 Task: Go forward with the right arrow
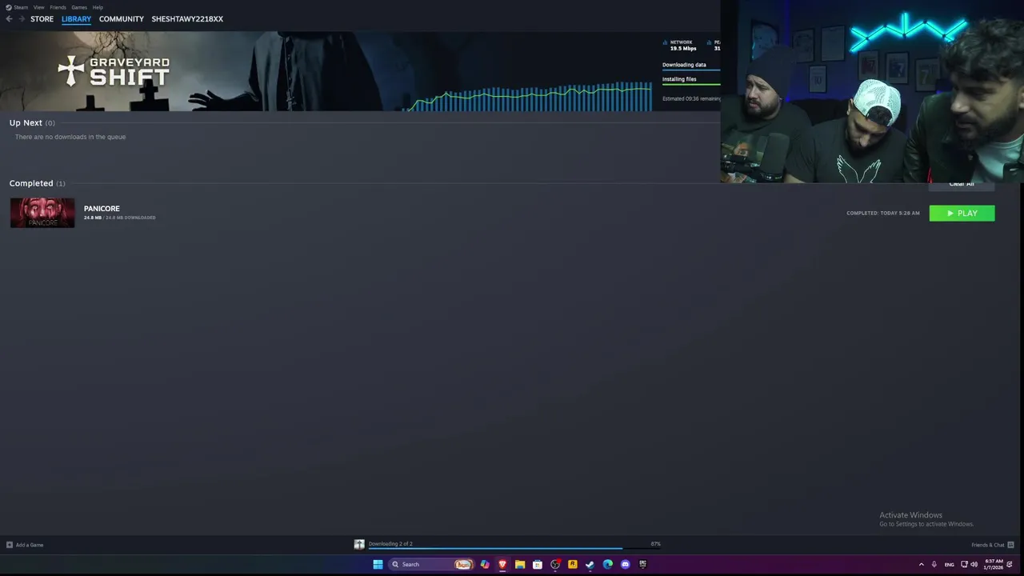point(22,19)
